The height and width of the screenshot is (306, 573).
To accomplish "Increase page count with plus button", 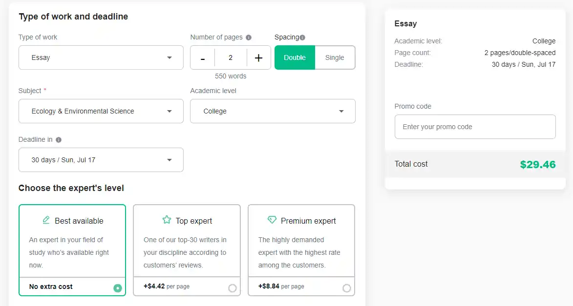I will click(258, 57).
